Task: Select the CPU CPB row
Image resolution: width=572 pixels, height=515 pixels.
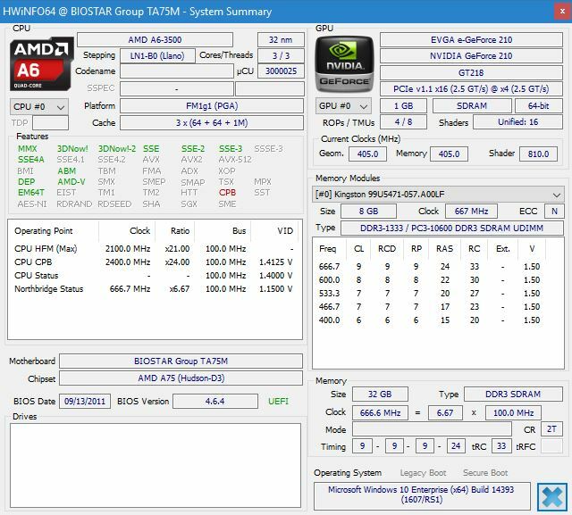Action: pyautogui.click(x=153, y=262)
